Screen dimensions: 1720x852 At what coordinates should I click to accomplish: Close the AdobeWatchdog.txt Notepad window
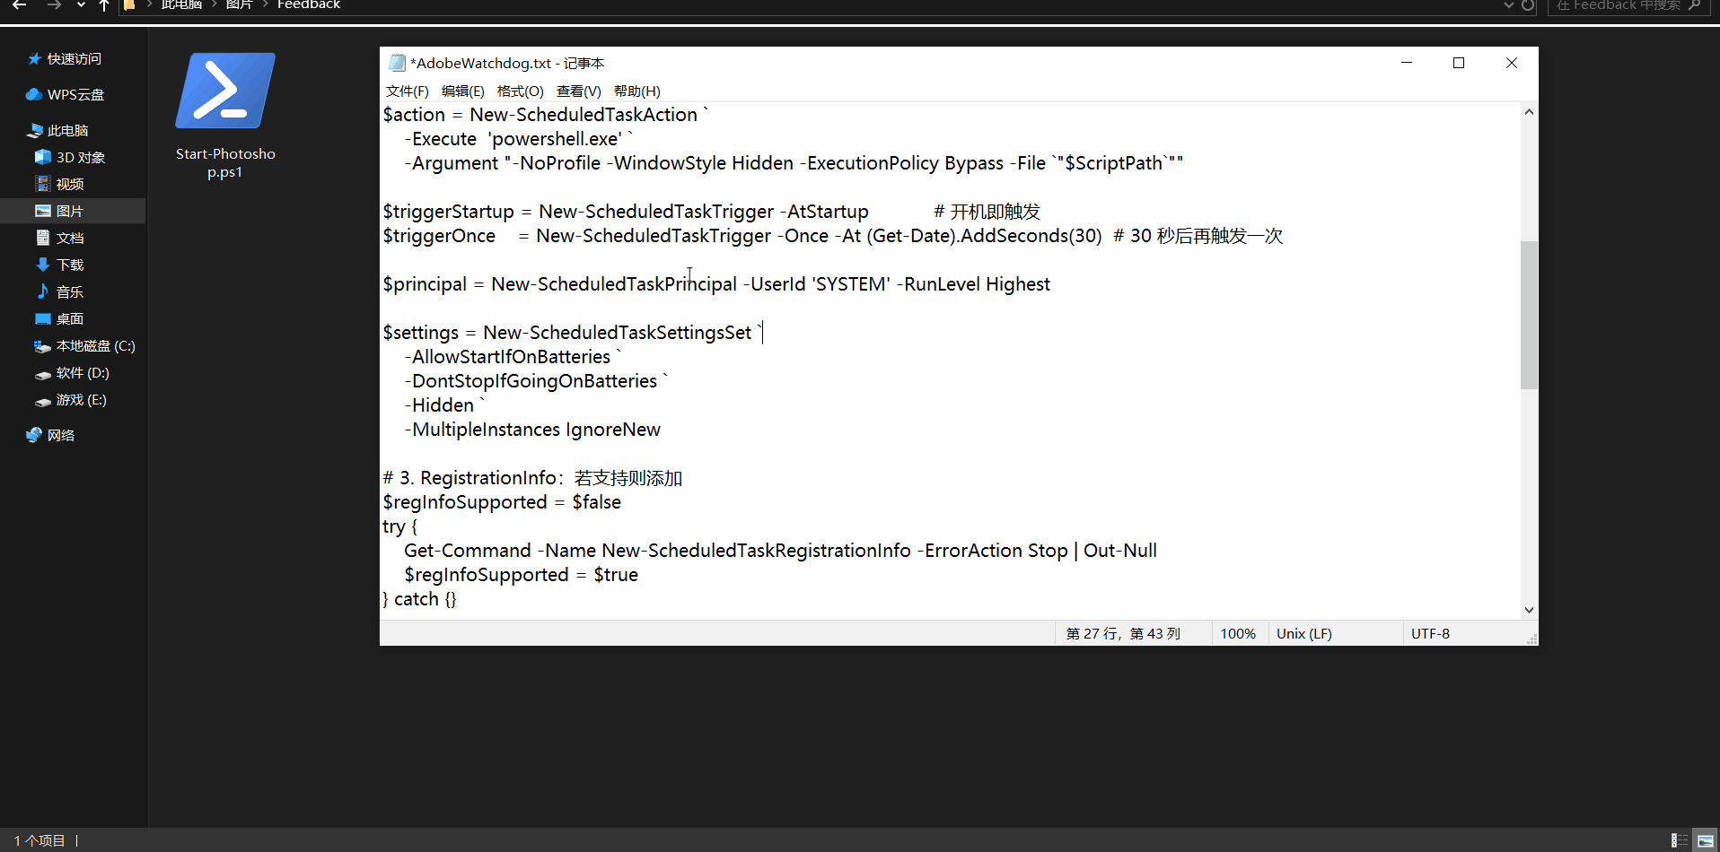(1512, 63)
